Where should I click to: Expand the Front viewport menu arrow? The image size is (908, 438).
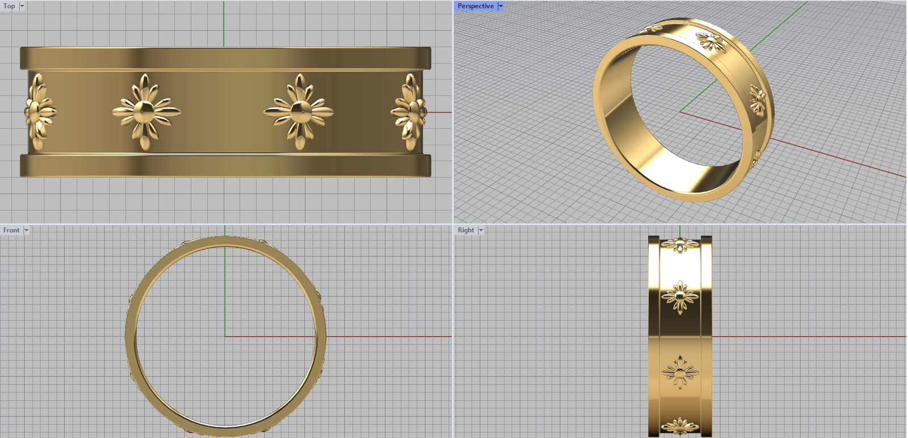point(26,230)
